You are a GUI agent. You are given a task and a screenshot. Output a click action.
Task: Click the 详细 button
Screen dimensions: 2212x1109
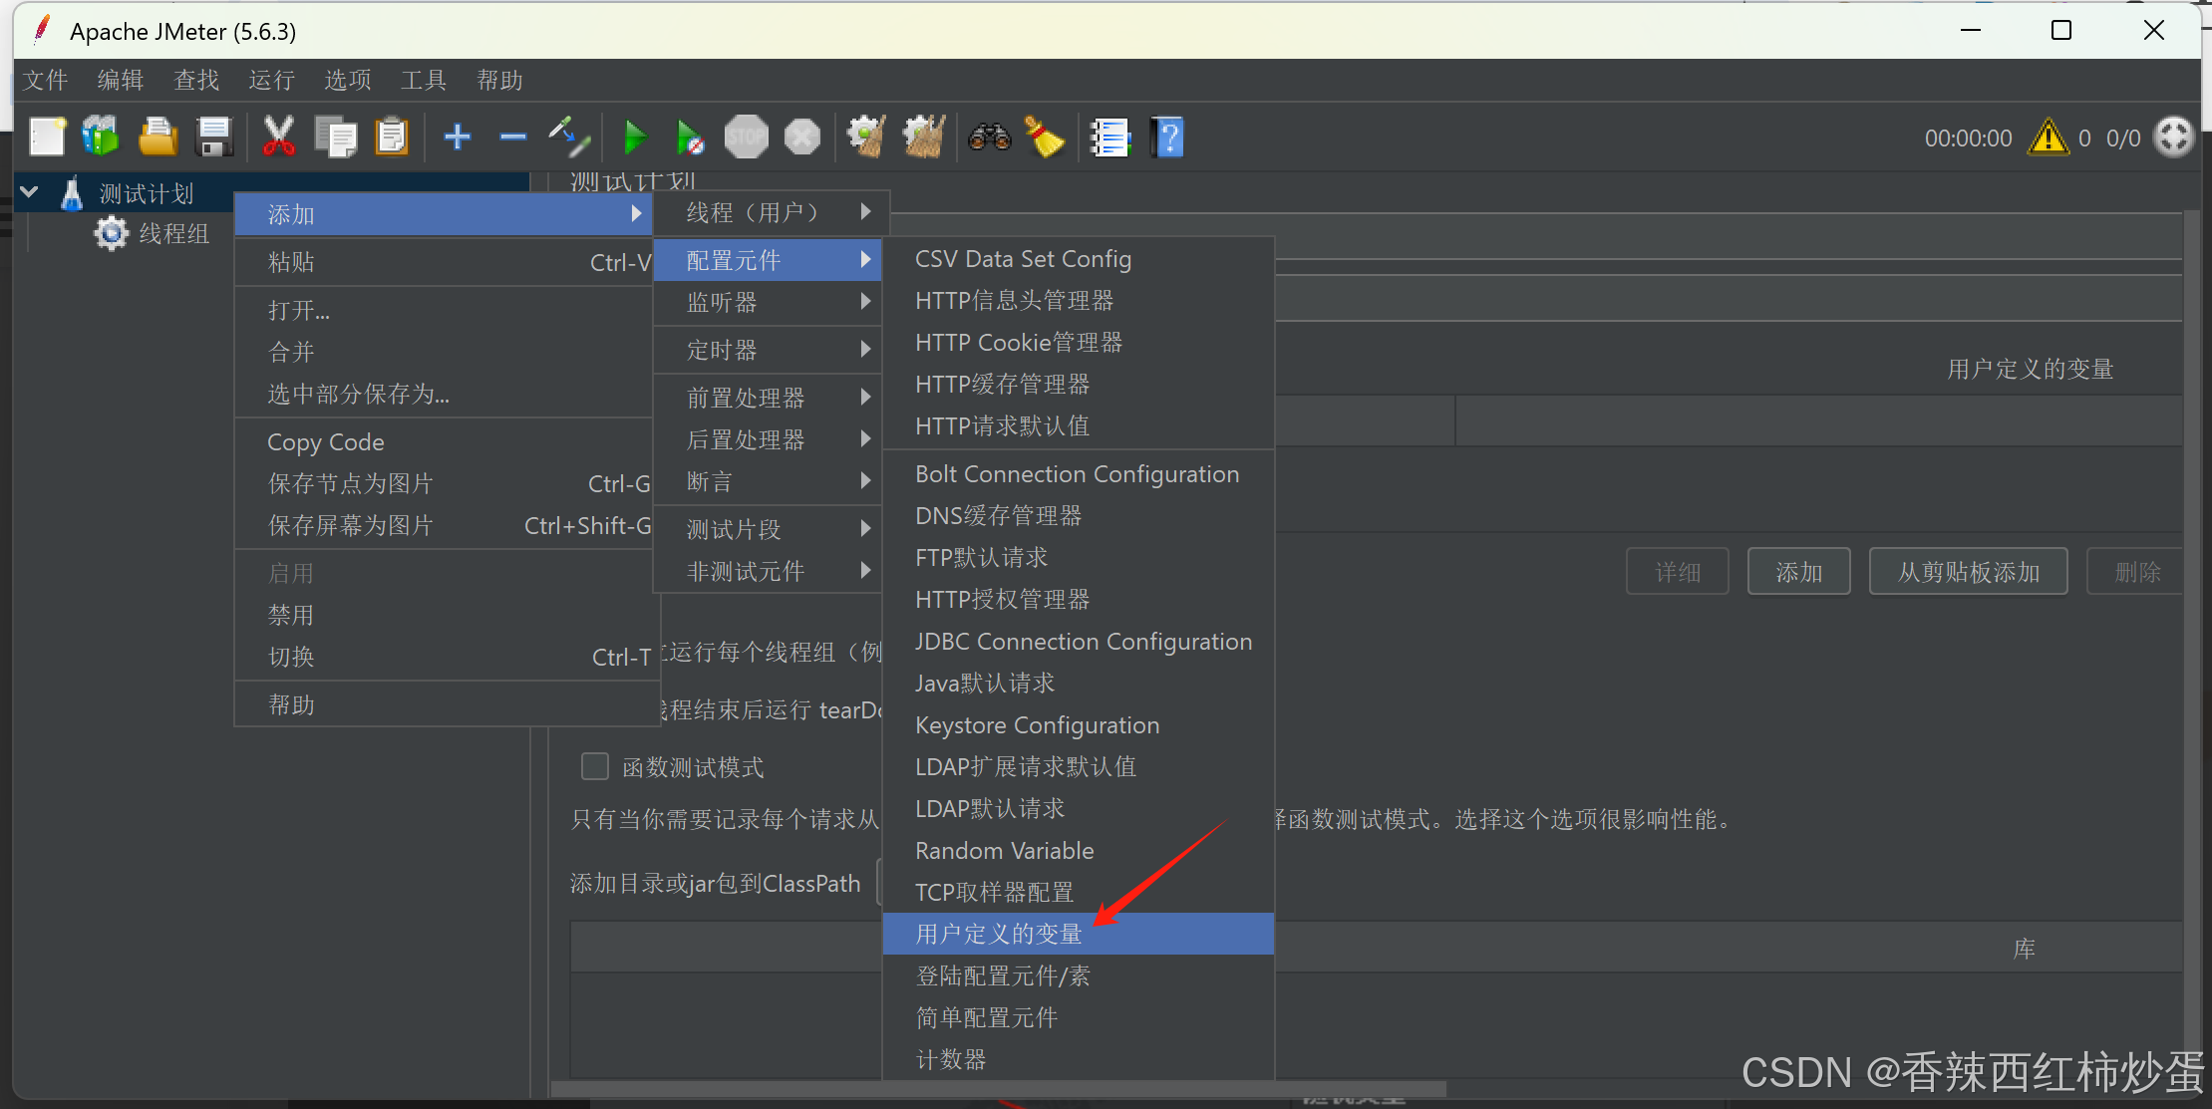(x=1678, y=572)
